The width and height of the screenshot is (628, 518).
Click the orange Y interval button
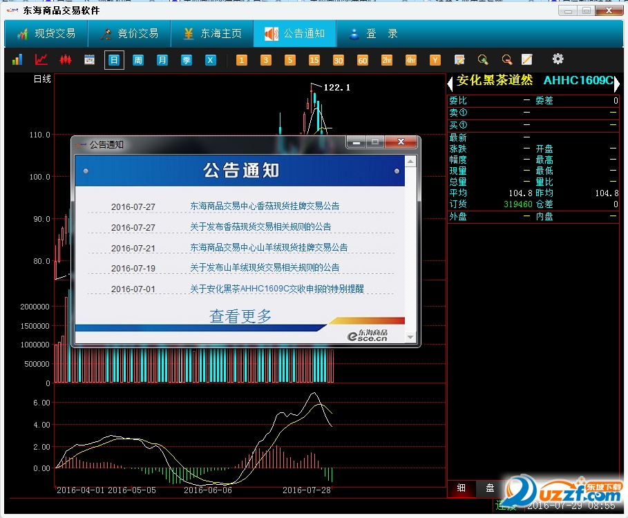[435, 60]
